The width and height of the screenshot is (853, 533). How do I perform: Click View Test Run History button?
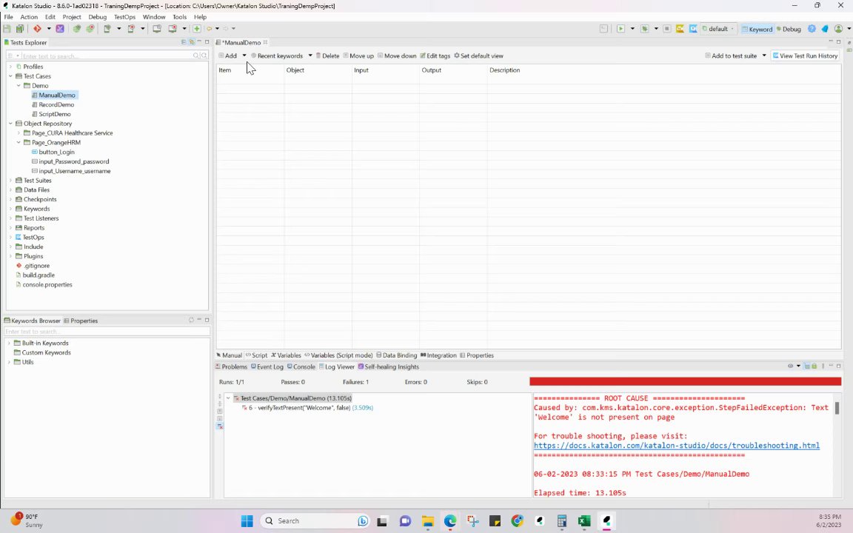pos(805,56)
